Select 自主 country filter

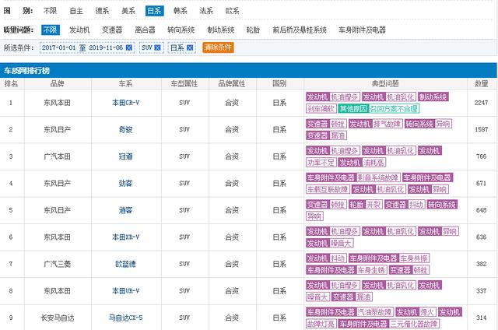(76, 11)
